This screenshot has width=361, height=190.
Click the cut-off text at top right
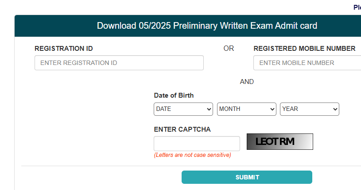(357, 7)
